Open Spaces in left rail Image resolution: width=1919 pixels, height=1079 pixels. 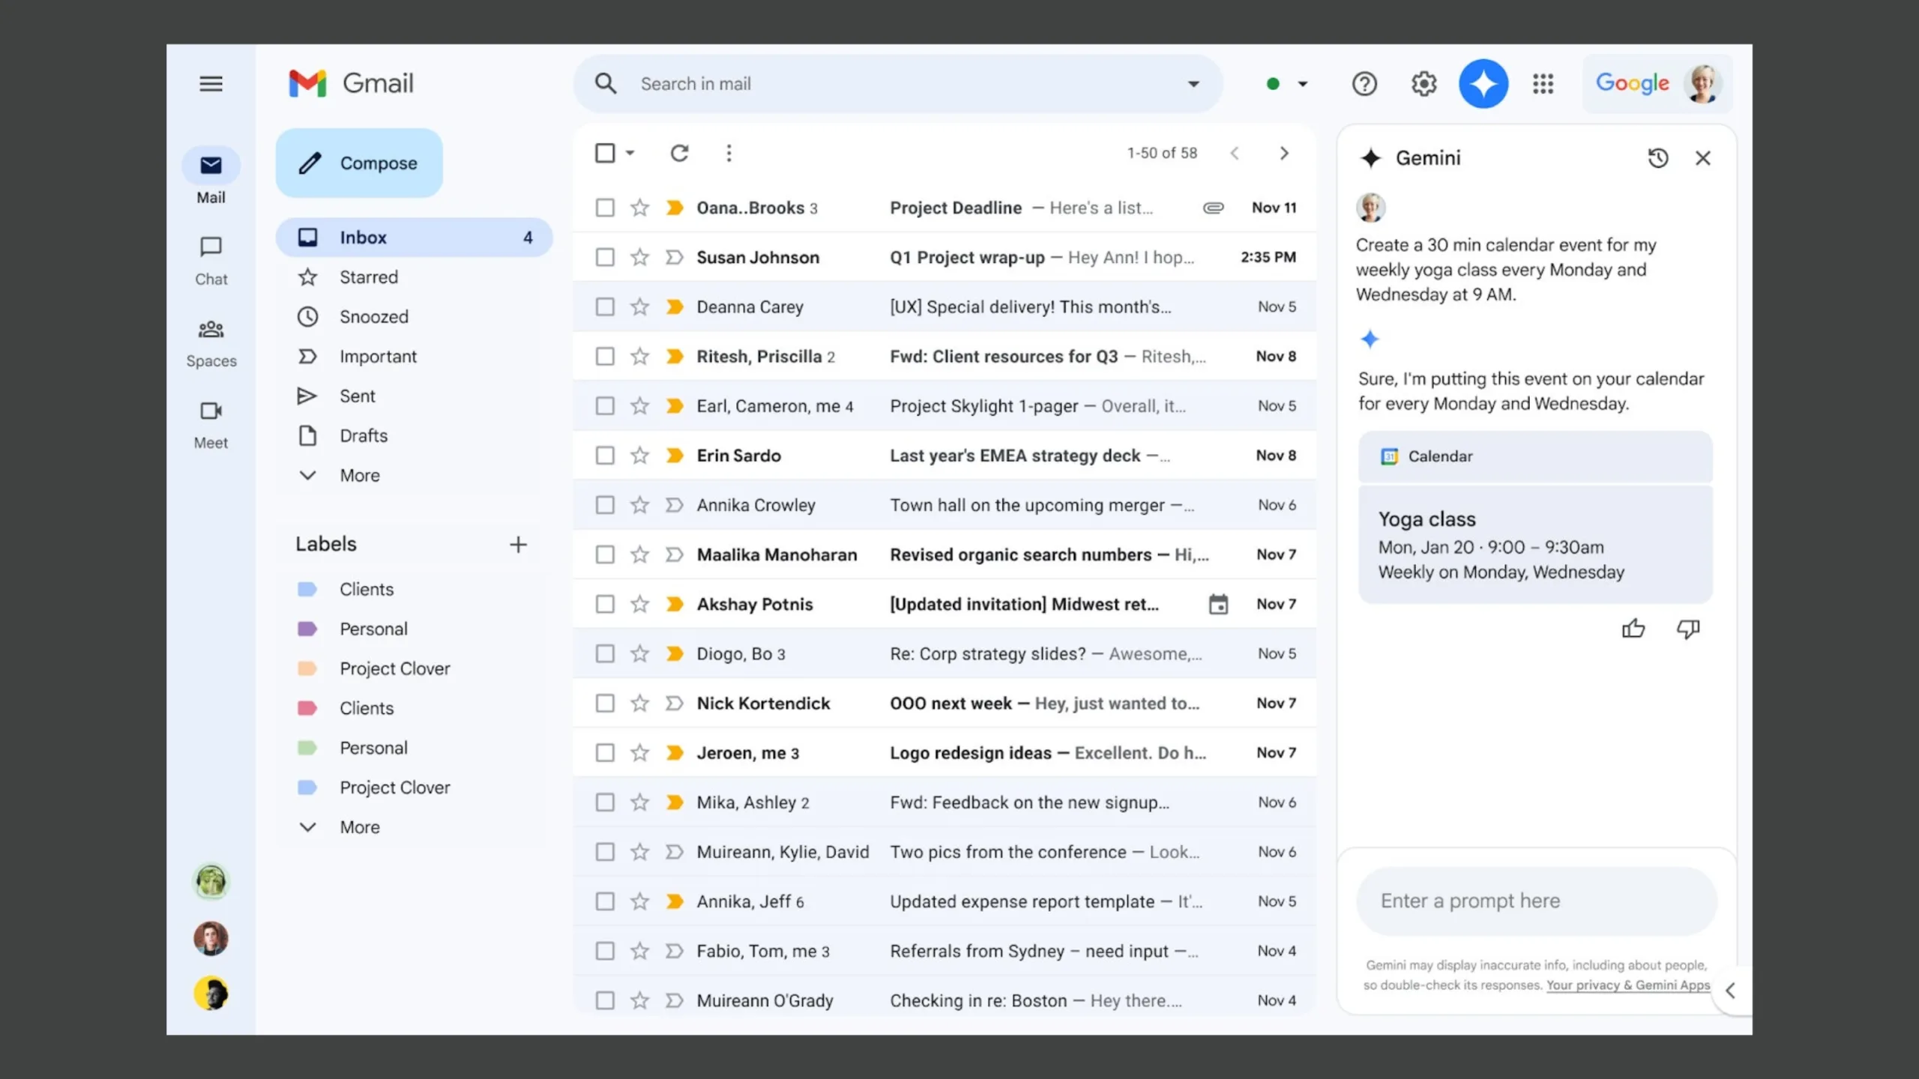click(x=211, y=343)
